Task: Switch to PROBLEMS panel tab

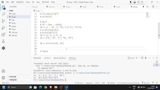Action: click(37, 58)
